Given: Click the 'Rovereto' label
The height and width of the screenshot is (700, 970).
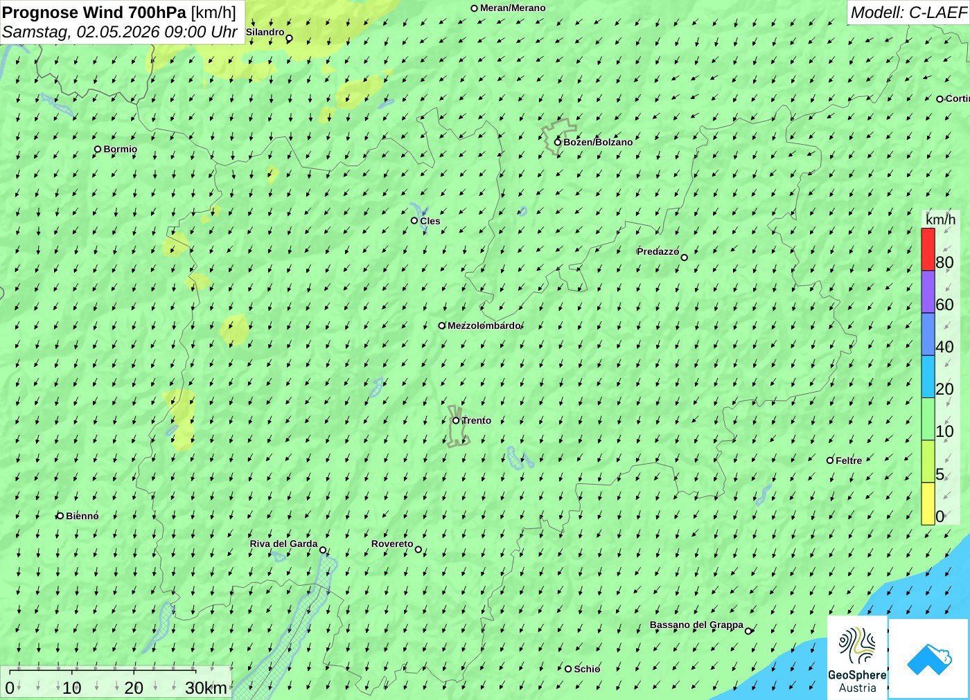Looking at the screenshot, I should tap(392, 544).
